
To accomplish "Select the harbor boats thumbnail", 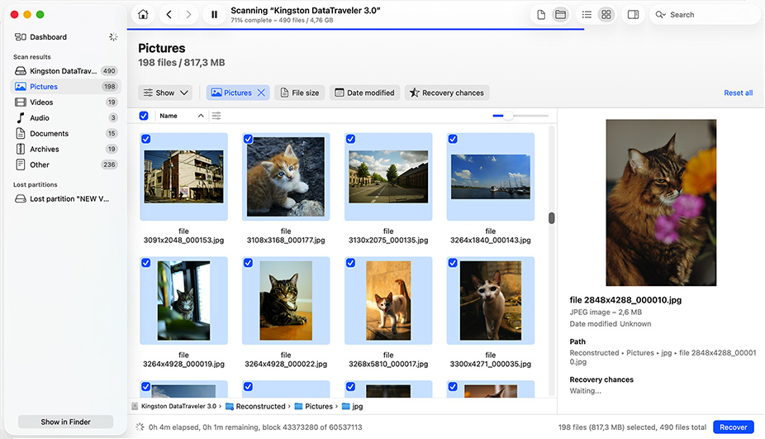I will click(491, 176).
